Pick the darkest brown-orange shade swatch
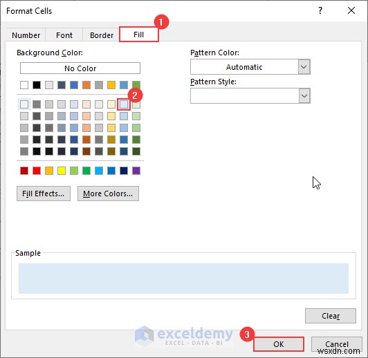Screen dimensions: 368x358 (x=86, y=151)
